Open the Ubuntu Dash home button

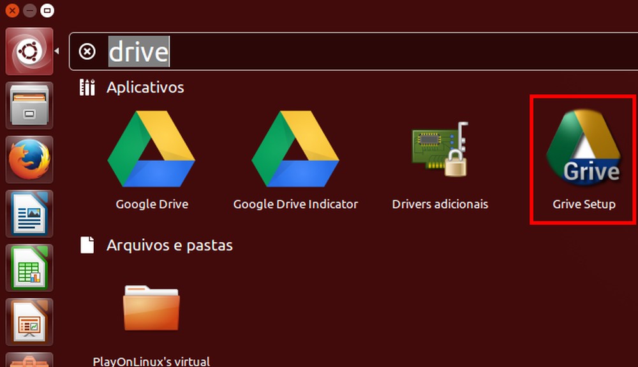point(29,51)
